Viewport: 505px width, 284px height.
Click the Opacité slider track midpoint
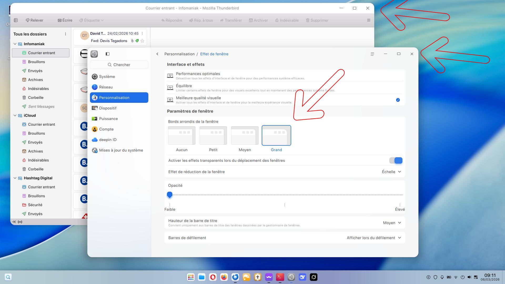point(285,195)
